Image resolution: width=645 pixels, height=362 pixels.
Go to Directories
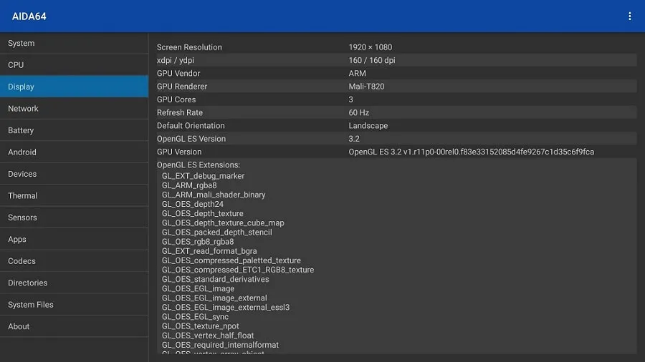pos(74,283)
